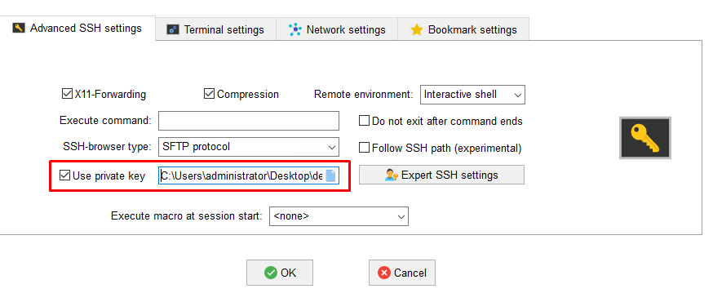Click the green checkmark icon on OK
The image size is (713, 302).
[x=271, y=273]
